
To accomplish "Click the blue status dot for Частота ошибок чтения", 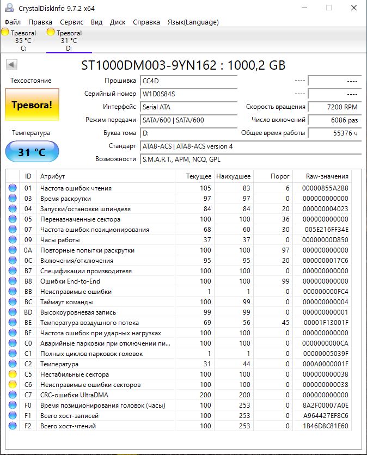I will 13,188.
